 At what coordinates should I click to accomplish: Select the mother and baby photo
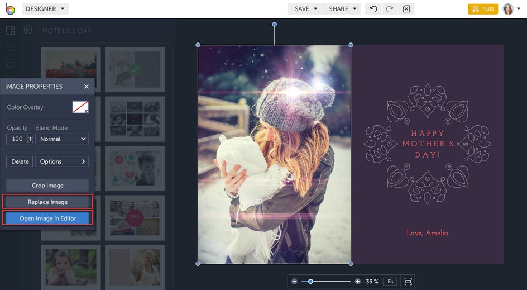[x=274, y=154]
